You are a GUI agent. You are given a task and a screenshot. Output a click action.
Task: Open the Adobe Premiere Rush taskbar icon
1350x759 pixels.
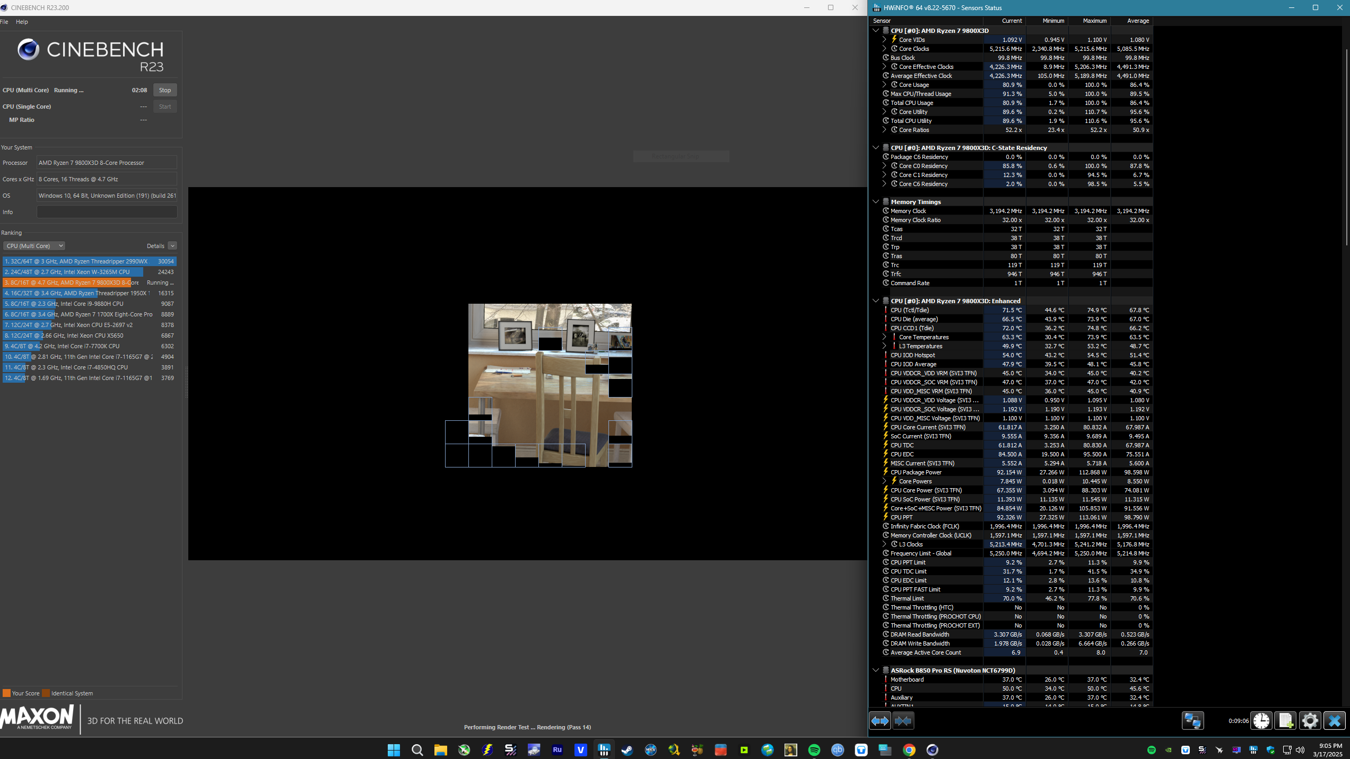[x=557, y=749]
